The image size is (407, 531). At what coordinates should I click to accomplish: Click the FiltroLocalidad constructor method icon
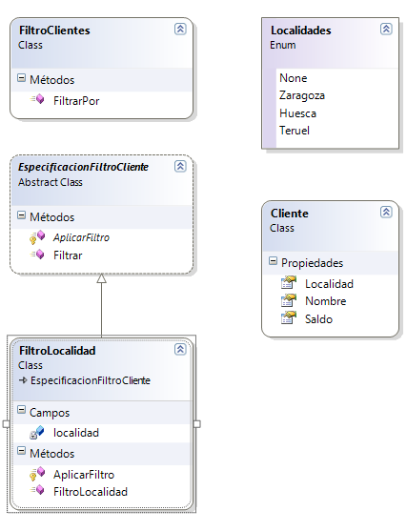click(37, 490)
